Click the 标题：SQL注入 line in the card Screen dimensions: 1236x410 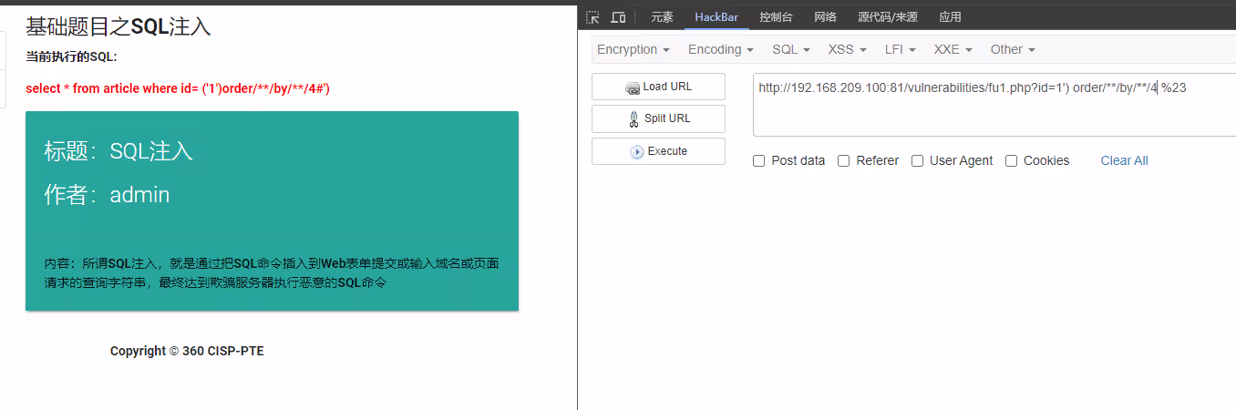118,151
